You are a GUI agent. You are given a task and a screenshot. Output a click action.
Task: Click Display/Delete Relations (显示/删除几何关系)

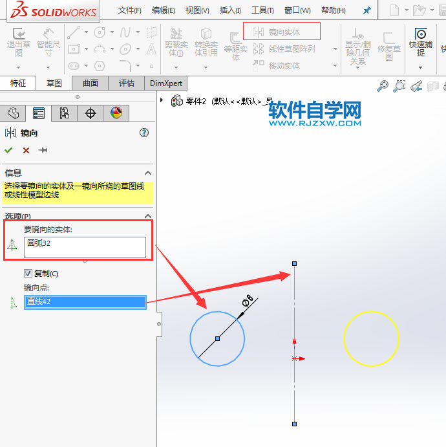tap(358, 46)
